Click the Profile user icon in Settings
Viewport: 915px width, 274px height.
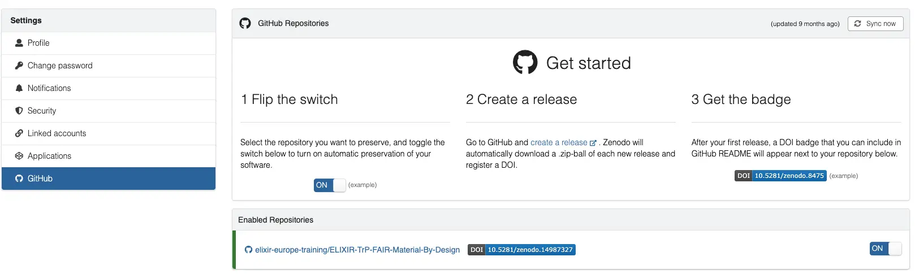point(19,43)
